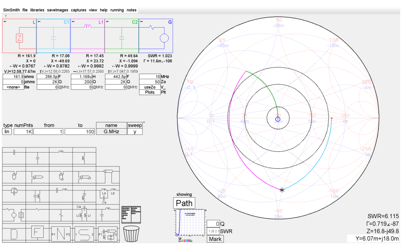Pick the N two-port block component
The image size is (402, 245).
click(x=61, y=234)
